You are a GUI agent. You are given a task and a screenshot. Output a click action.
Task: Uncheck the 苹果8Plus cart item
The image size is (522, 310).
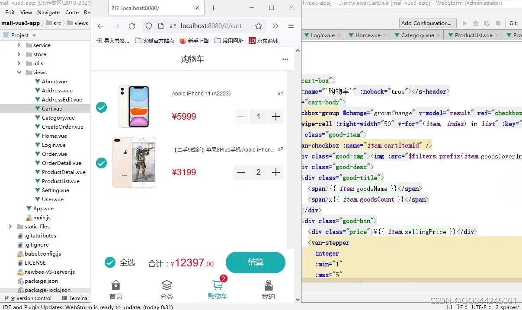[x=101, y=163]
